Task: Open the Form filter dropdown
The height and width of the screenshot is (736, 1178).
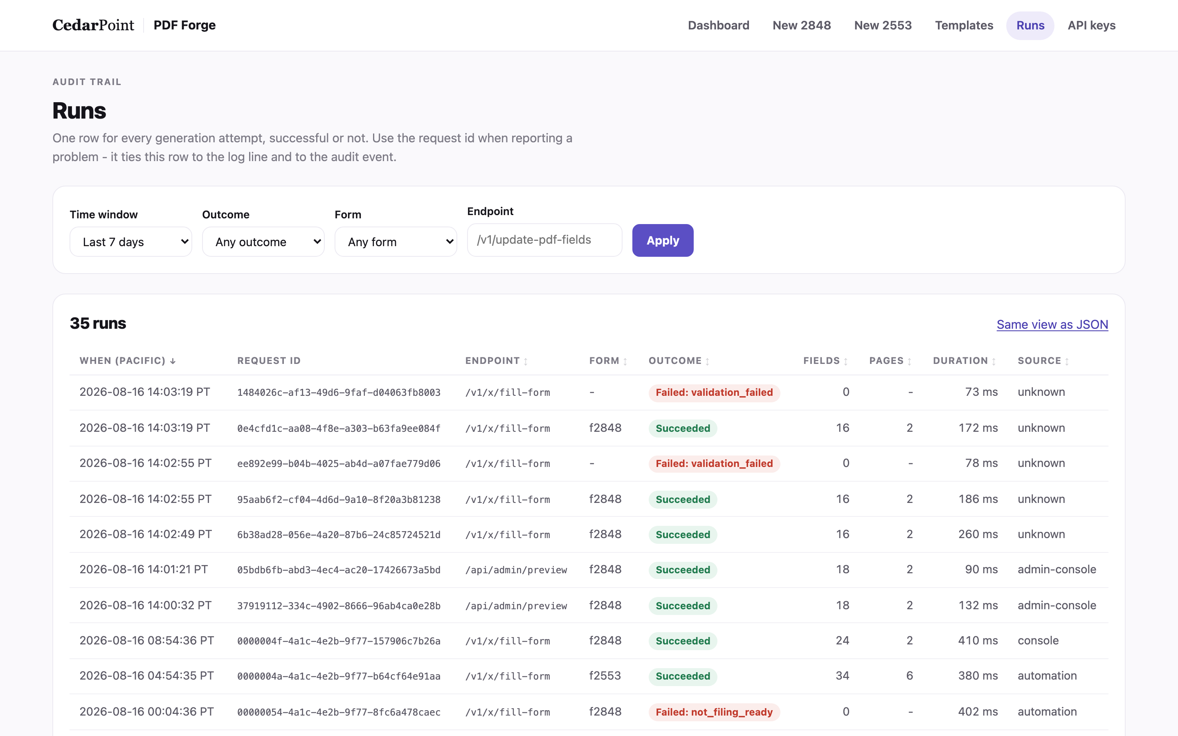Action: click(396, 241)
